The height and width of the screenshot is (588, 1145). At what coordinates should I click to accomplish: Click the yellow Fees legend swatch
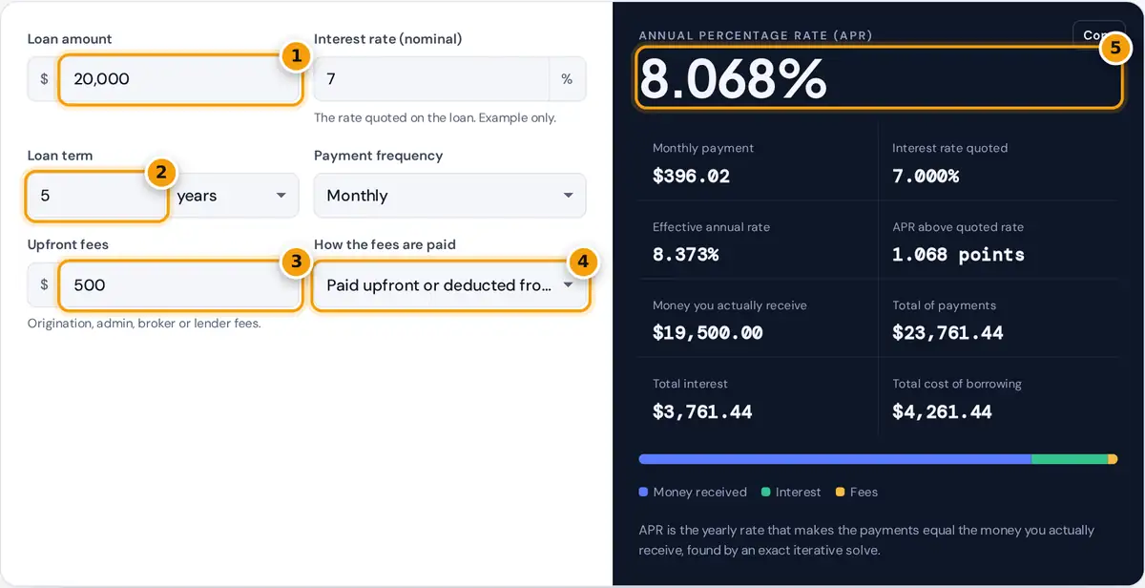[x=841, y=493]
